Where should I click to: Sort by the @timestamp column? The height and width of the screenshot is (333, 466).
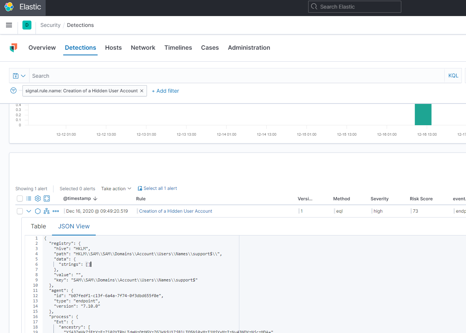80,198
